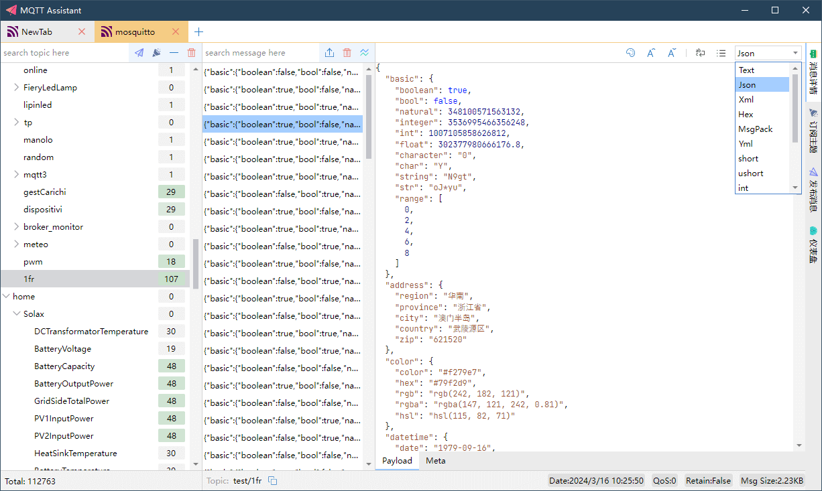The image size is (822, 491).
Task: Click the search topic input field
Action: click(64, 53)
